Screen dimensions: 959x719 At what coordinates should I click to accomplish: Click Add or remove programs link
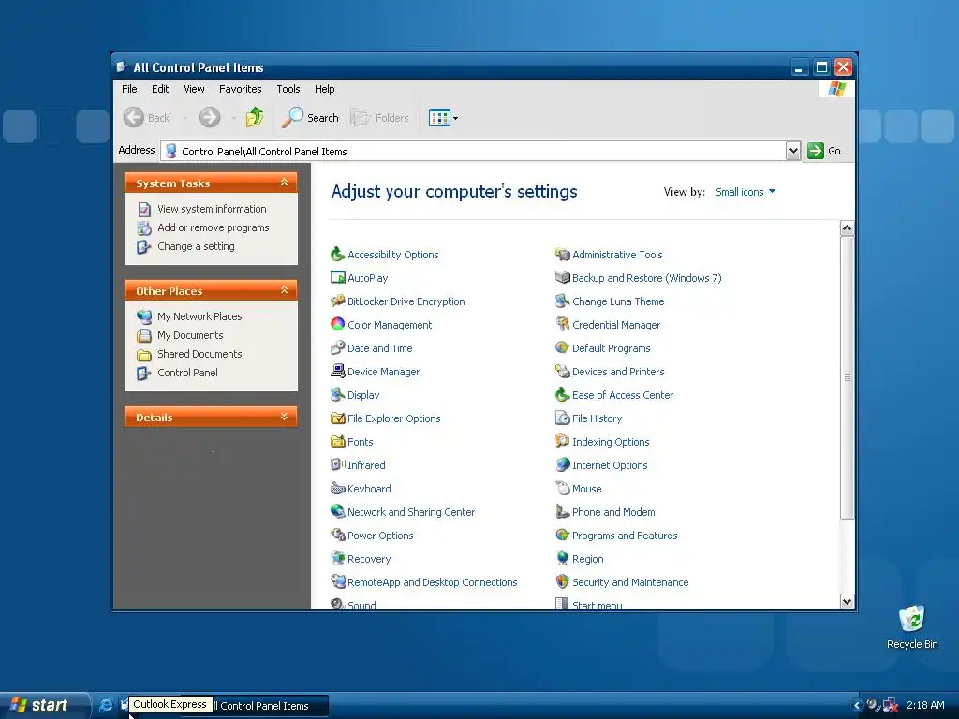pos(213,227)
